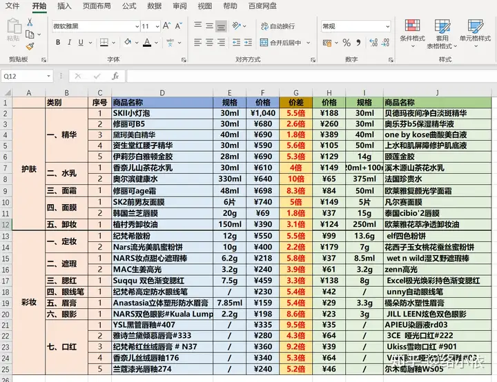
Task: Switch to the 视图 tab
Action: click(x=205, y=6)
